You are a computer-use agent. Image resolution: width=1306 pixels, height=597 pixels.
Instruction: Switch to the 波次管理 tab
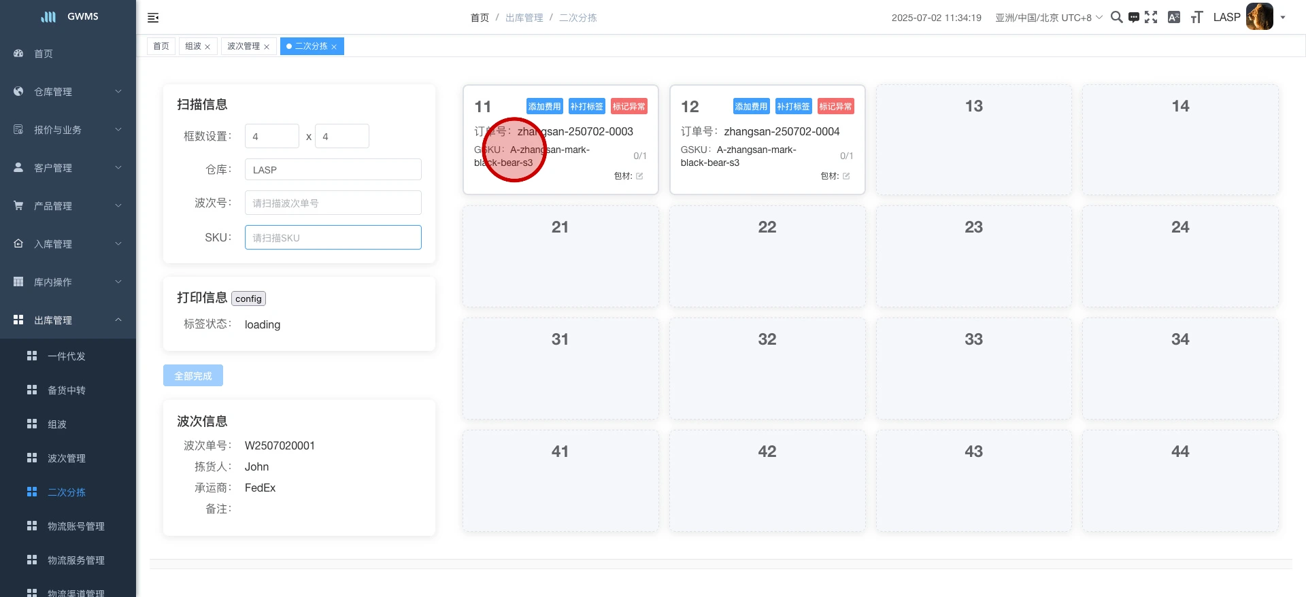(244, 46)
